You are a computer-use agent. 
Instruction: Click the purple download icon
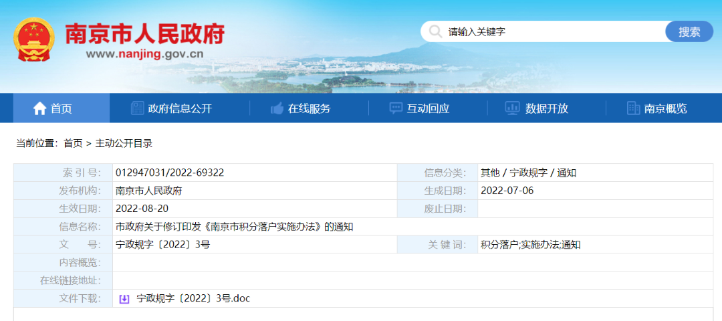coord(124,299)
